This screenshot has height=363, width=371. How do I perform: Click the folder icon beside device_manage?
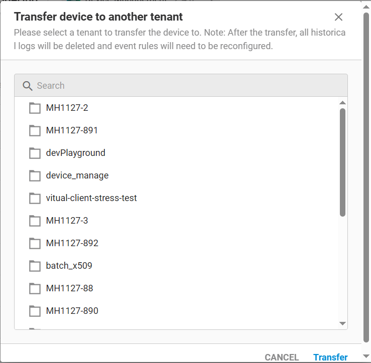point(35,175)
